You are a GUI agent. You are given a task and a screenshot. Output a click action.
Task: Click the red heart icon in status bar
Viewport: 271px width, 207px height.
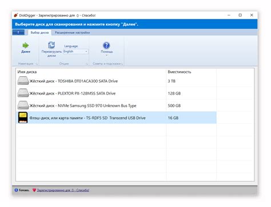pyautogui.click(x=34, y=190)
